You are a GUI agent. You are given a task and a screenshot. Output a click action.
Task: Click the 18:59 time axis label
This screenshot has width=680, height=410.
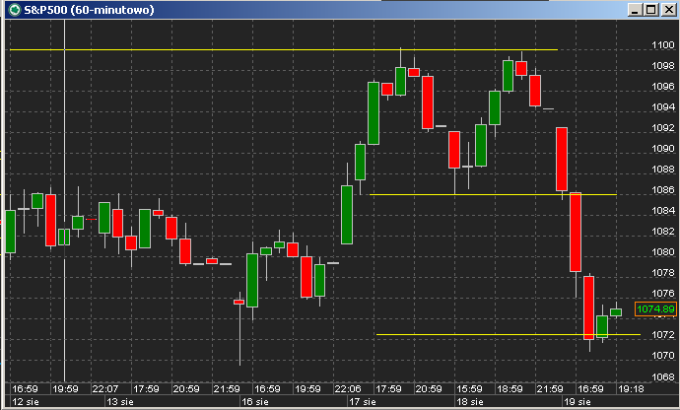click(x=510, y=389)
